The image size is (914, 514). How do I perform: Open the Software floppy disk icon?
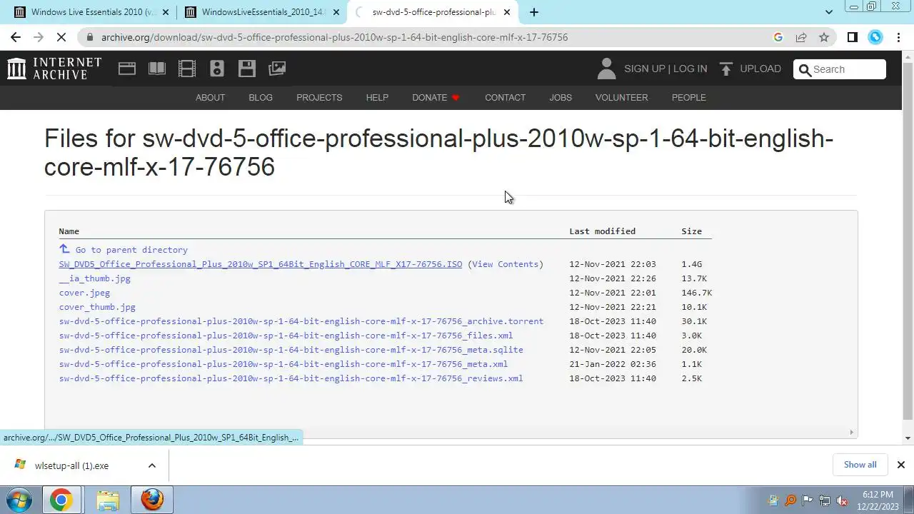click(247, 69)
